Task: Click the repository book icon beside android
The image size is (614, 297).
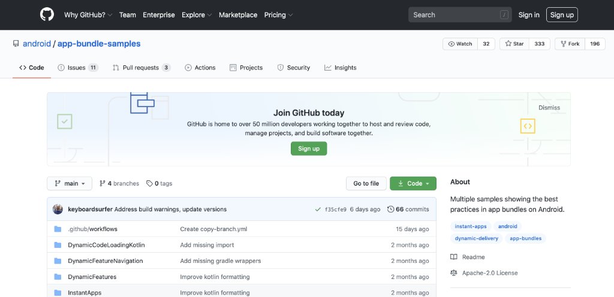Action: [x=16, y=44]
